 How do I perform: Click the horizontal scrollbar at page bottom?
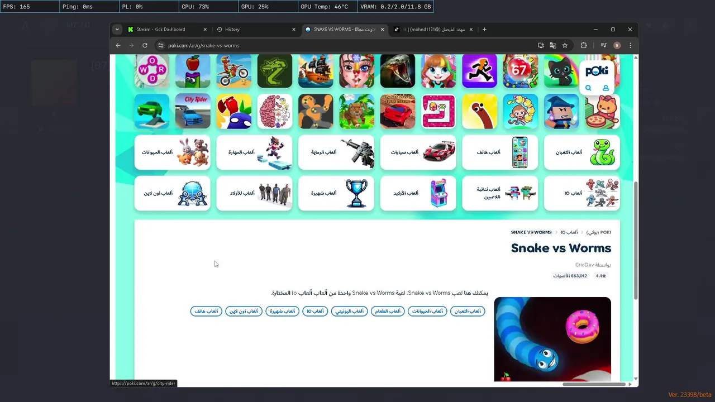tap(594, 384)
